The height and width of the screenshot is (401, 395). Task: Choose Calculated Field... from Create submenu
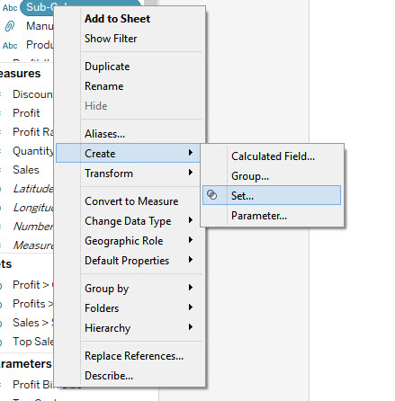coord(273,156)
